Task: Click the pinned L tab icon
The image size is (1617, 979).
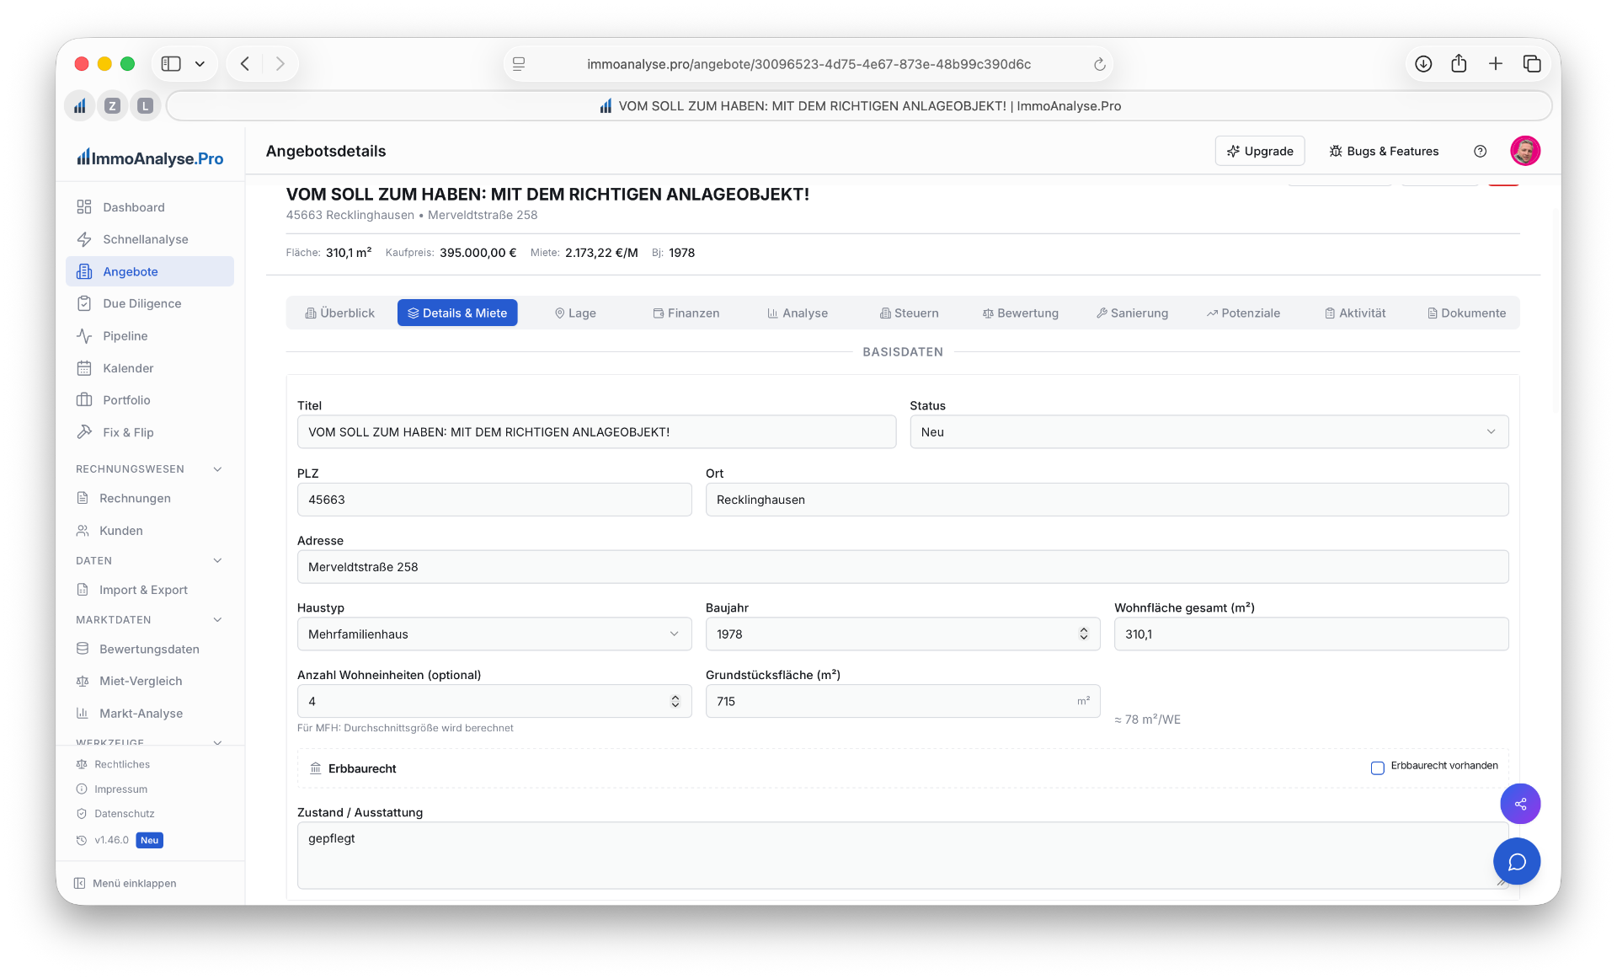Action: click(x=145, y=106)
